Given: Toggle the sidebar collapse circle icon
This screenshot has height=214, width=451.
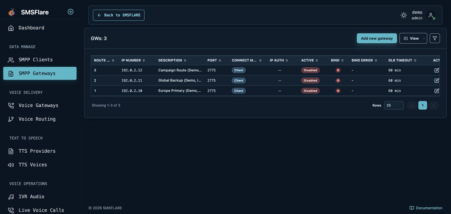Looking at the screenshot, I should pyautogui.click(x=71, y=12).
